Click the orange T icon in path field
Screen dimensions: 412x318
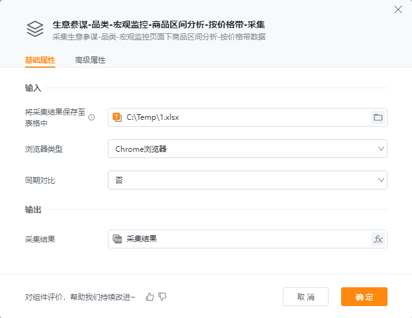click(x=117, y=117)
